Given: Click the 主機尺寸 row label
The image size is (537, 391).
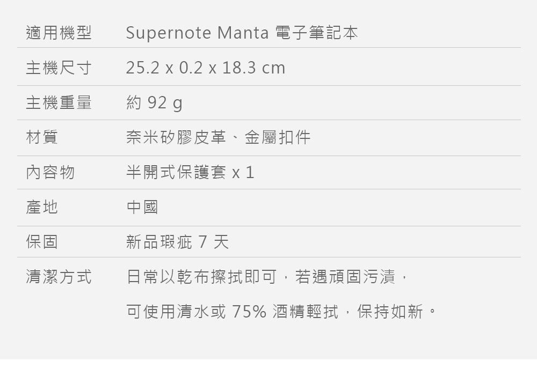Looking at the screenshot, I should (59, 68).
